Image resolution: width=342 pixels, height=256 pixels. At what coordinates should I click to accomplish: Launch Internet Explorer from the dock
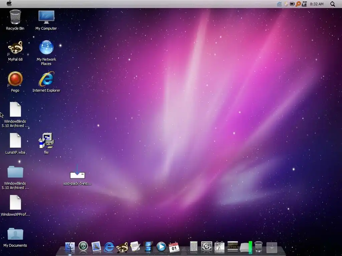(109, 247)
